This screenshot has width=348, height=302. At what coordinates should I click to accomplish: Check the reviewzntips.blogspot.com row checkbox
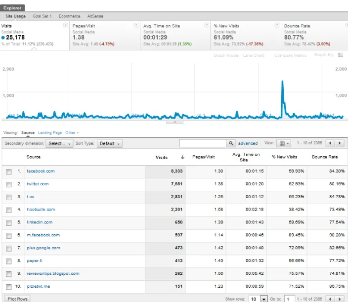click(9, 274)
